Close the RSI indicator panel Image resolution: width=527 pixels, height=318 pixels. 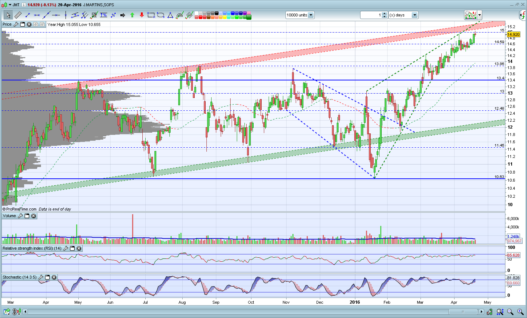[x=79, y=249]
